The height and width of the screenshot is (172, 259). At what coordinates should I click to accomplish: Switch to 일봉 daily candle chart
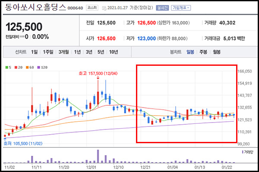tap(190, 52)
